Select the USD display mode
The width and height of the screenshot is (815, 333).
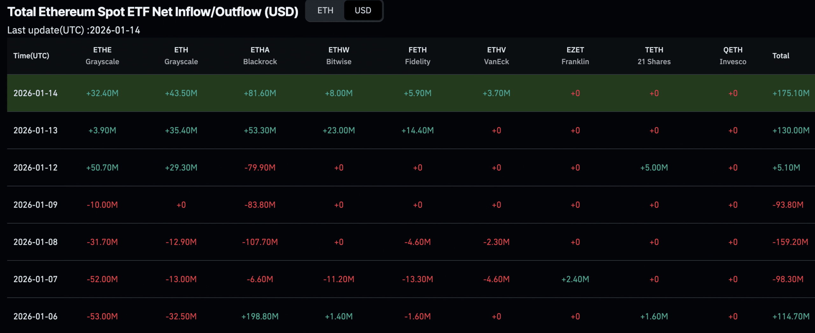363,10
